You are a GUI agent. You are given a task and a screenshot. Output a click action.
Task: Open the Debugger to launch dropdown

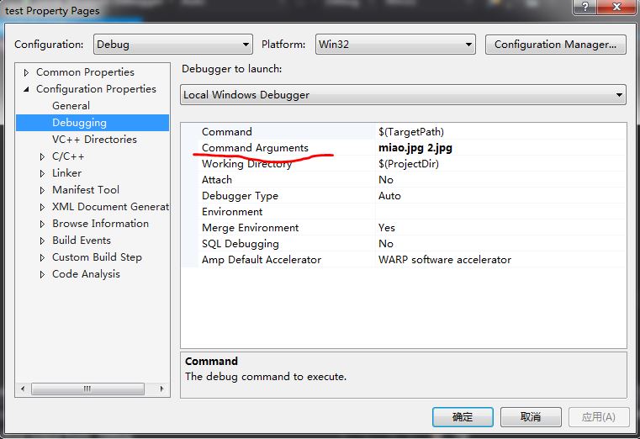pyautogui.click(x=403, y=95)
